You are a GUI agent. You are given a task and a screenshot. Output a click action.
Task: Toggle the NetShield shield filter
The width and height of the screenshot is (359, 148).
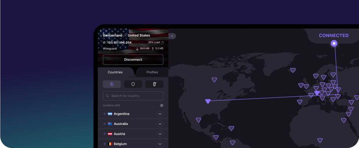133,84
